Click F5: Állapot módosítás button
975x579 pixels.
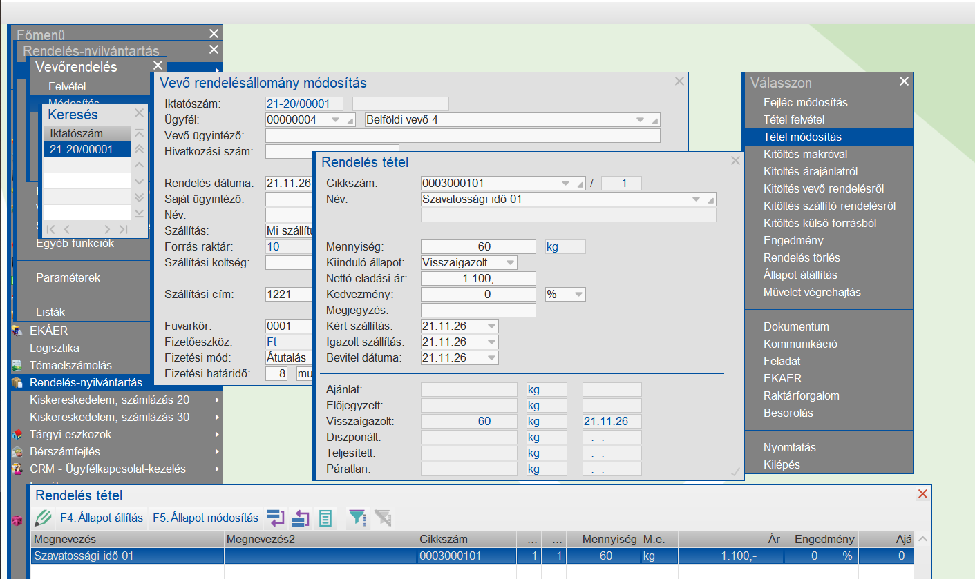(205, 518)
